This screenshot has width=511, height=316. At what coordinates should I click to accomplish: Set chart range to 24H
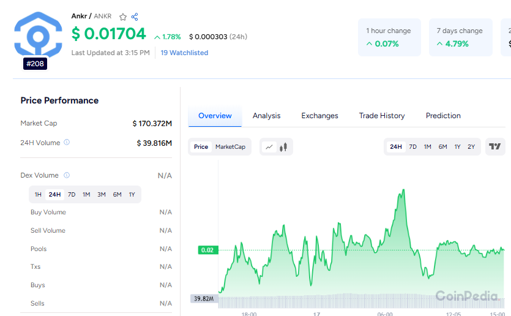395,147
